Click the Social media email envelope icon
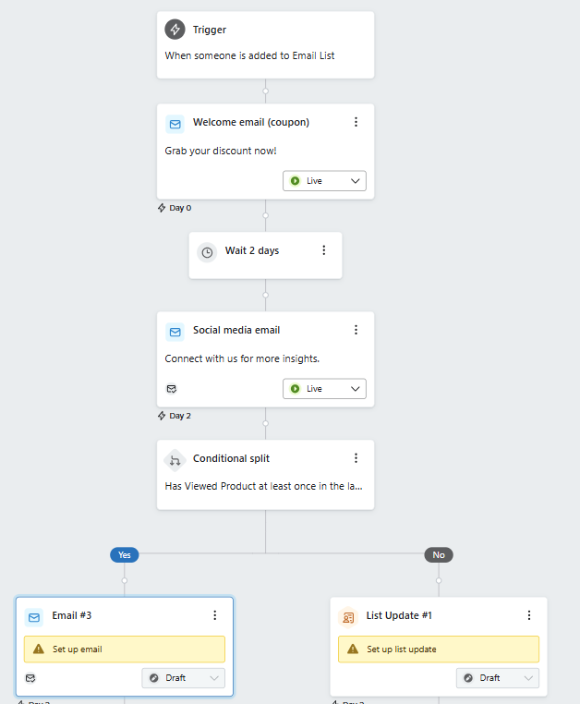Viewport: 580px width, 704px height. tap(175, 331)
